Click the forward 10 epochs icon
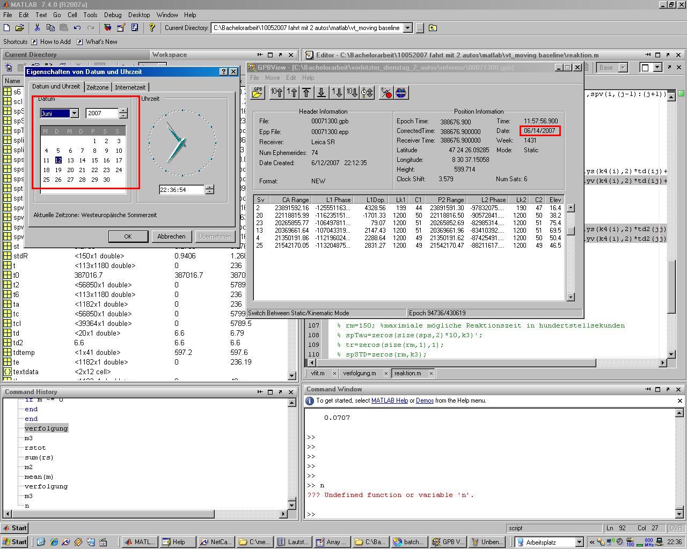The image size is (687, 549). [352, 93]
